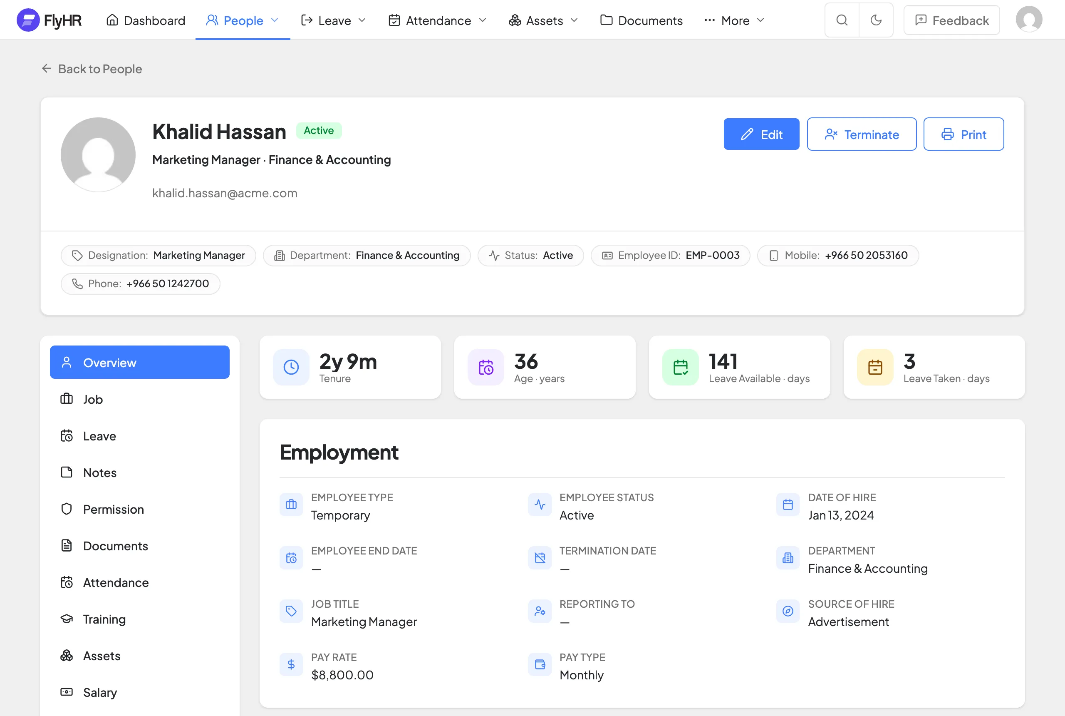The width and height of the screenshot is (1065, 716).
Task: Expand the Assets navbar dropdown
Action: (543, 20)
